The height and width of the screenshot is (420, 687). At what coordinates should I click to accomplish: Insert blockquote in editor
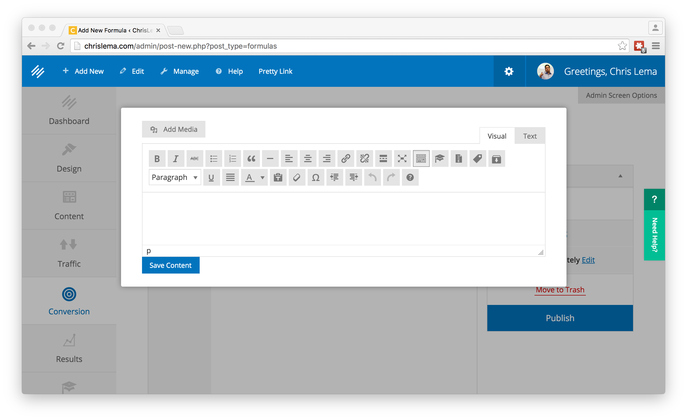[x=251, y=159]
